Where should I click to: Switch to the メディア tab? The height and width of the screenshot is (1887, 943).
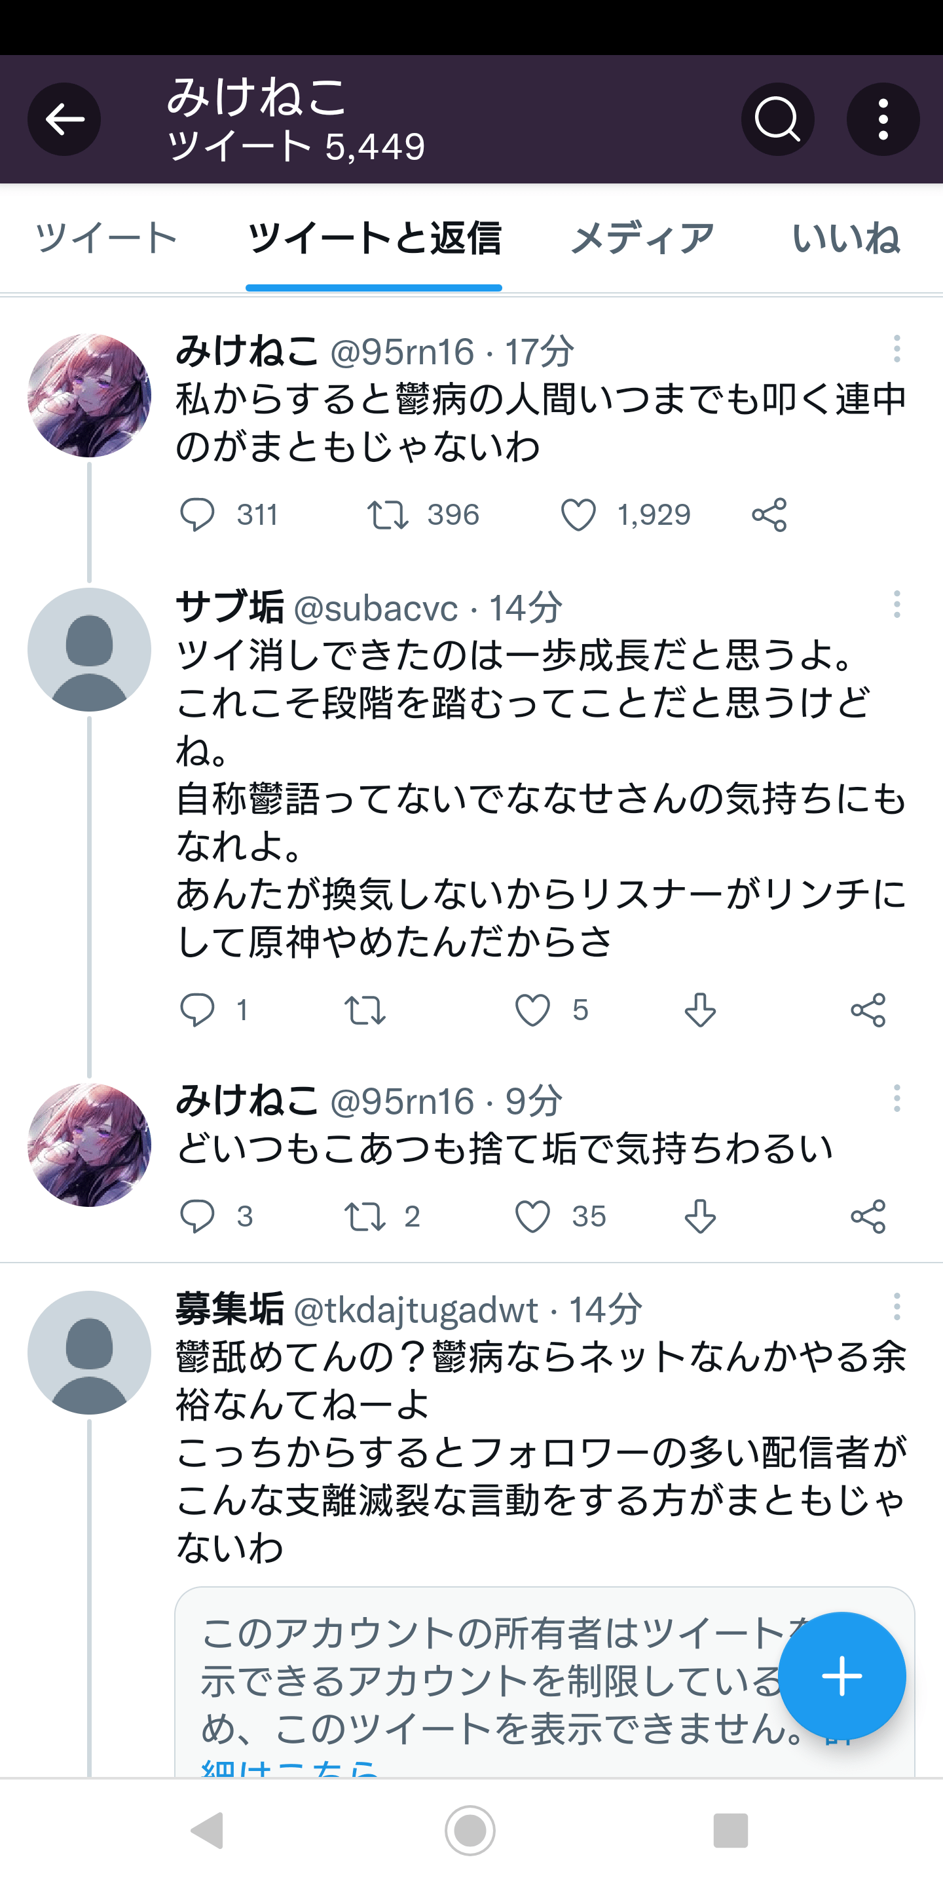pyautogui.click(x=642, y=238)
